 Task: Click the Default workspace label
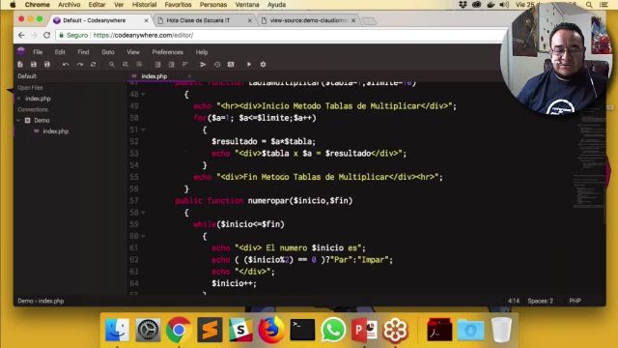27,76
